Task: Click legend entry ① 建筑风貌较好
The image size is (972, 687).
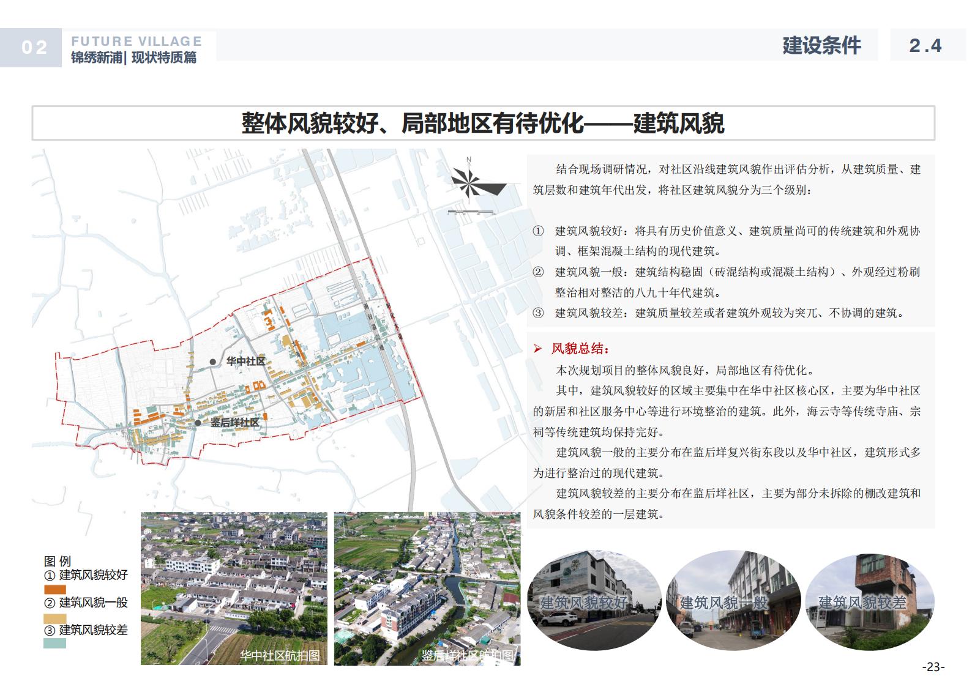Action: coord(86,575)
